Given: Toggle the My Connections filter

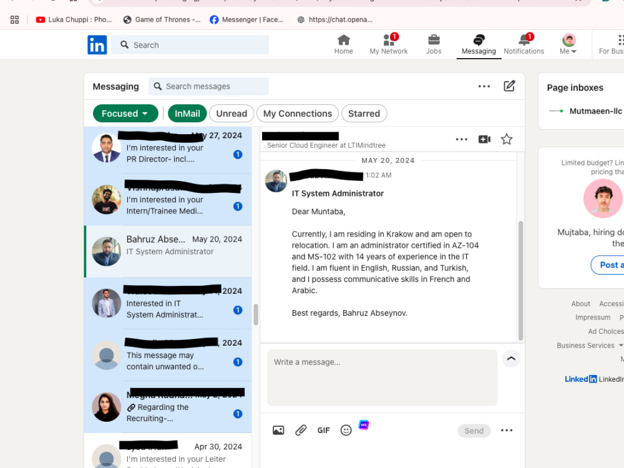Looking at the screenshot, I should click(x=298, y=114).
